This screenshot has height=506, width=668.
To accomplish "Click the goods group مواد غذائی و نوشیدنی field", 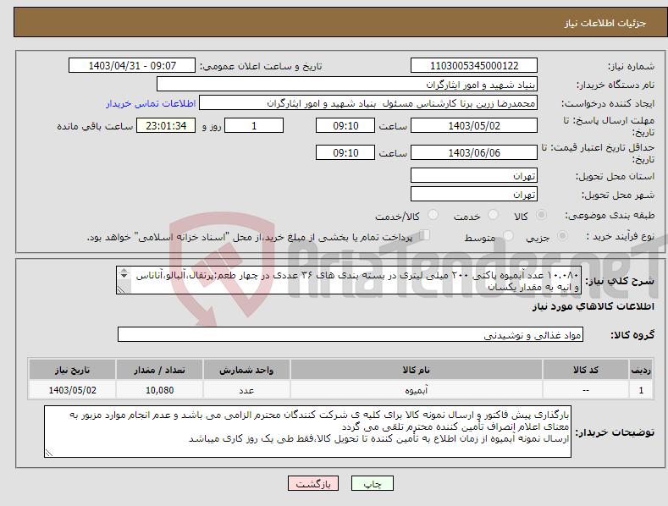I will pos(351,335).
